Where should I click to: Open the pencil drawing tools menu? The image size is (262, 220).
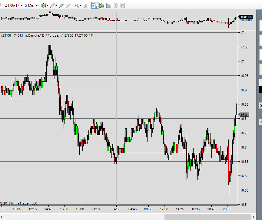(54, 5)
